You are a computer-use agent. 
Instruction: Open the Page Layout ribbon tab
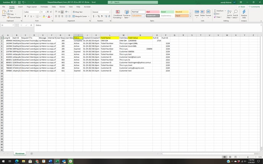[32, 6]
